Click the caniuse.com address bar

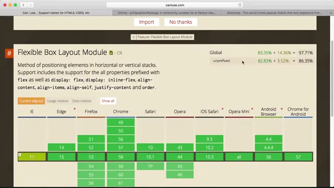175,5
